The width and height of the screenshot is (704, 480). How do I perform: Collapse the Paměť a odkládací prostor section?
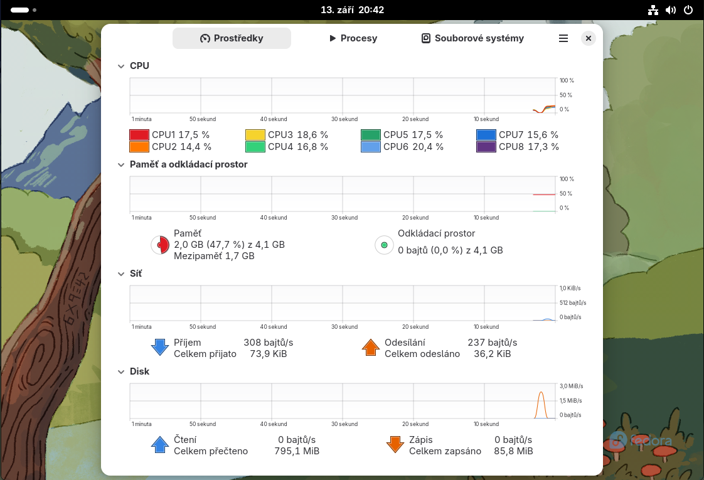pyautogui.click(x=120, y=165)
